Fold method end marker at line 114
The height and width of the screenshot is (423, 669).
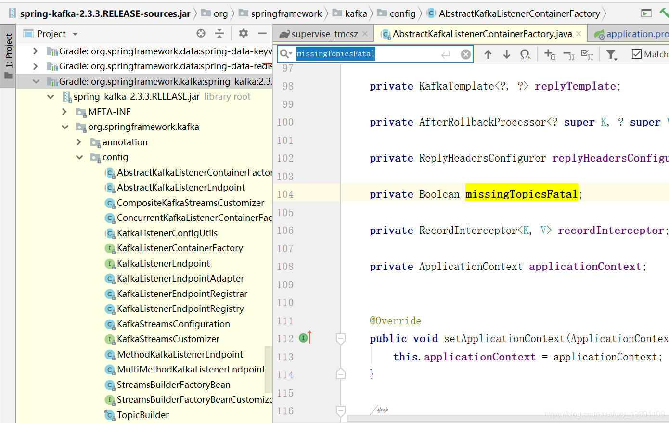pos(341,374)
